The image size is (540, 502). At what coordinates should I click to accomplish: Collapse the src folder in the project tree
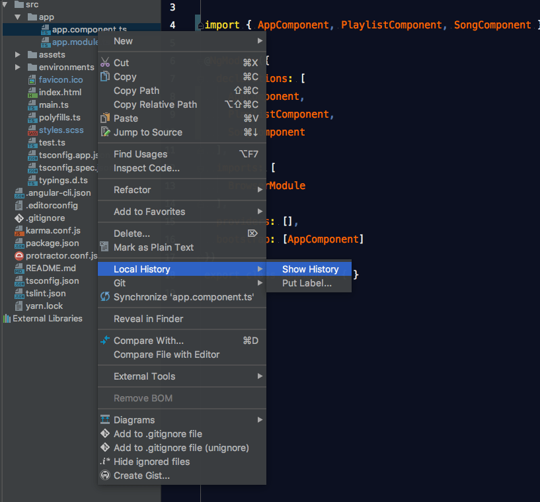(7, 4)
